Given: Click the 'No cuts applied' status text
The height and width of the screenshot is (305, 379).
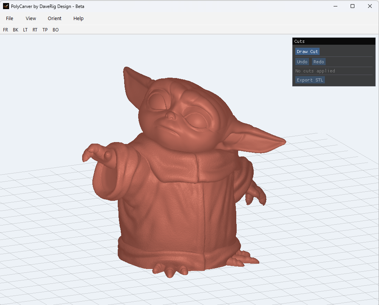Looking at the screenshot, I should click(x=315, y=71).
